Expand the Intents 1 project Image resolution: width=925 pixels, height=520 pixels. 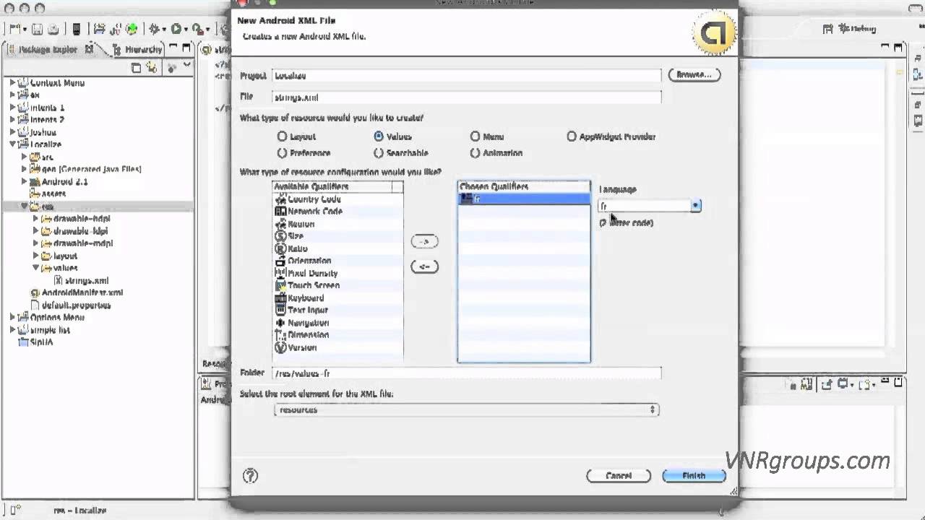12,108
